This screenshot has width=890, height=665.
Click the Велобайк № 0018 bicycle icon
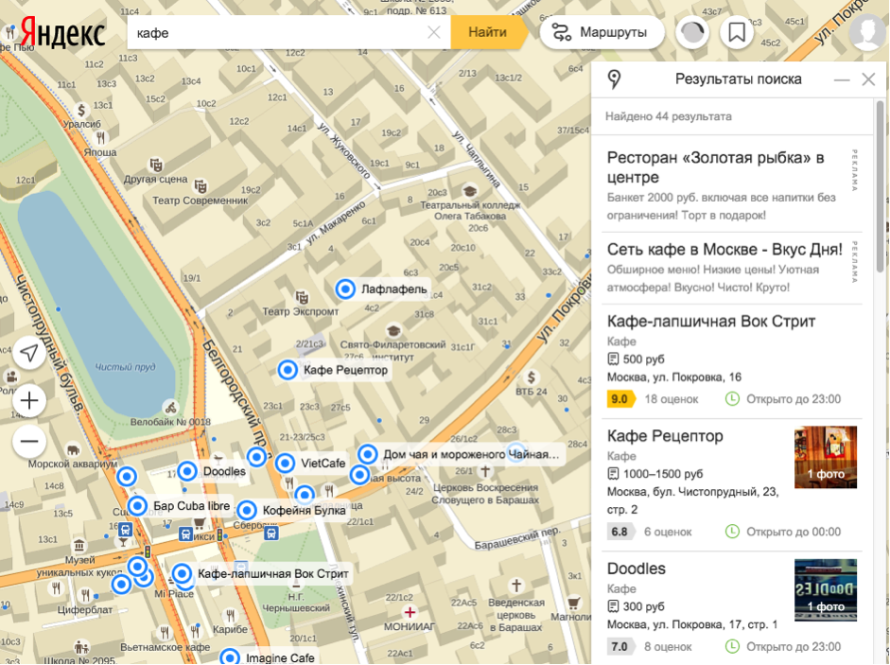pos(170,407)
